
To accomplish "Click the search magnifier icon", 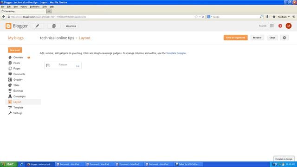I will tap(261, 17).
